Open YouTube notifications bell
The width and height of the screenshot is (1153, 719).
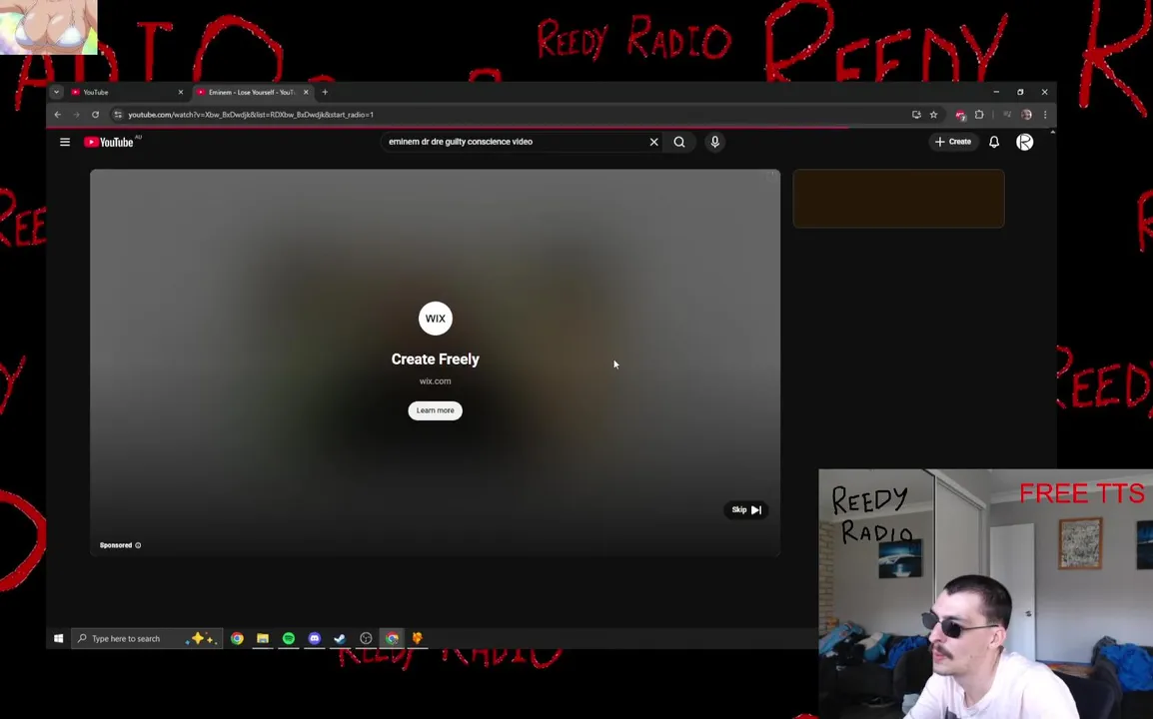point(994,142)
